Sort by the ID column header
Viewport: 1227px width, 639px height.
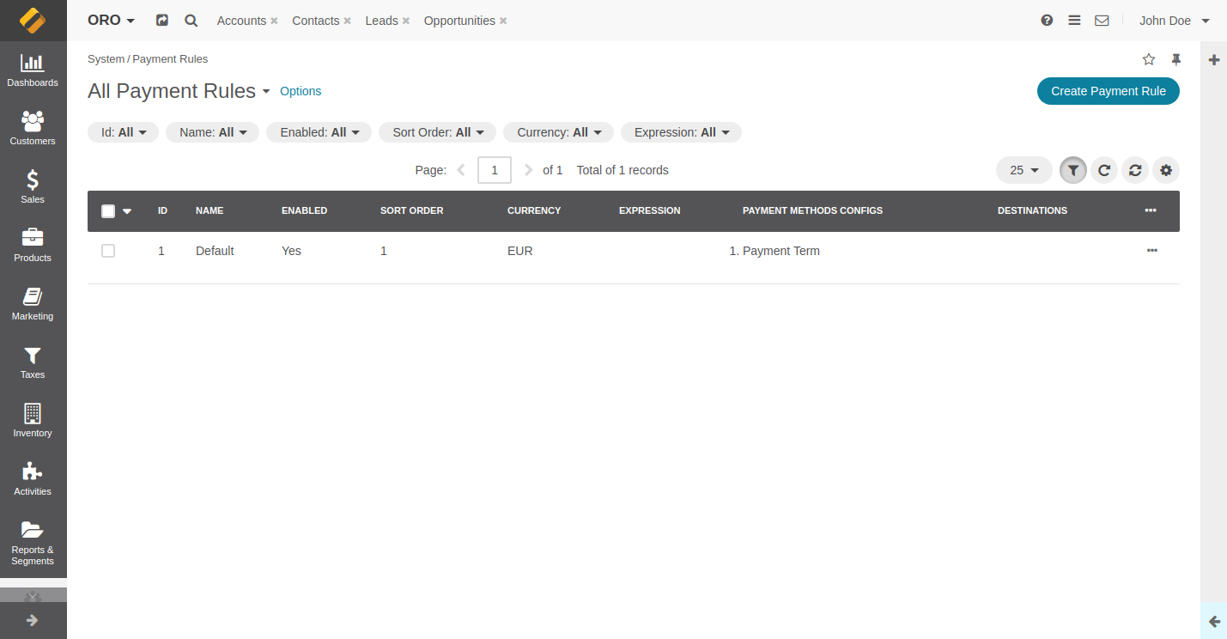click(162, 210)
